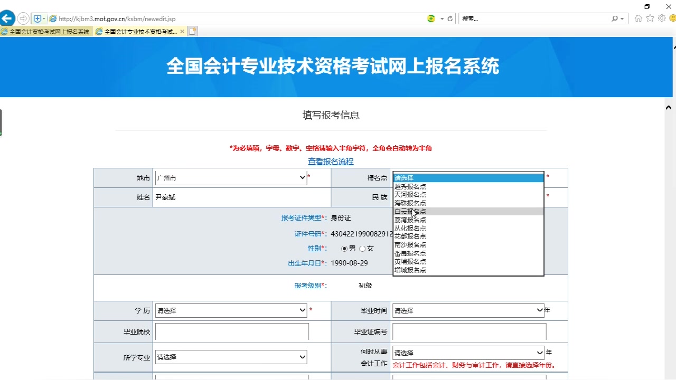Select 荔湾报名点 option

pyautogui.click(x=468, y=220)
